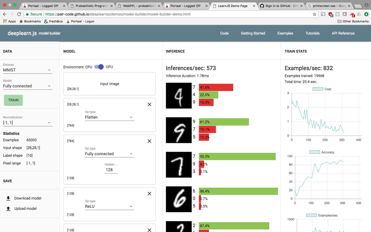The height and width of the screenshot is (232, 371).
Task: Click the 95.5% green probability bar
Action: coord(237,157)
